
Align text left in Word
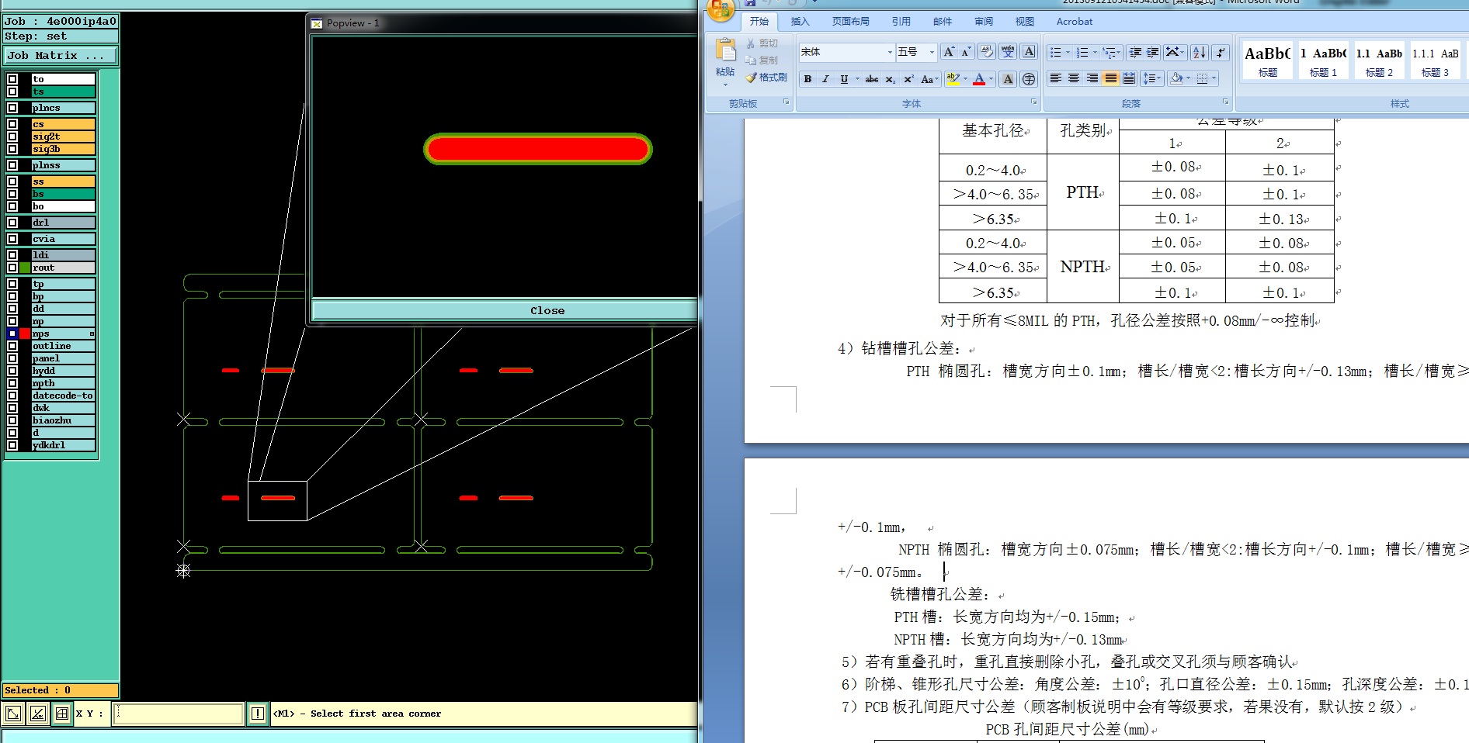(1056, 78)
